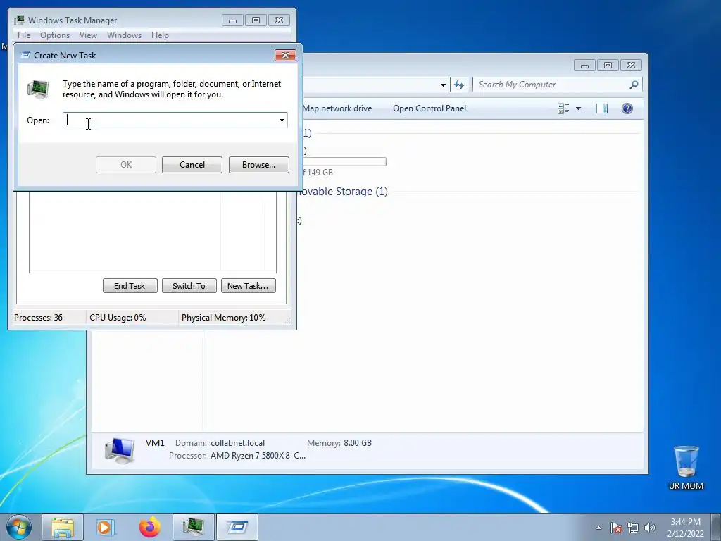Click the Search My Computer magnifier

point(634,85)
